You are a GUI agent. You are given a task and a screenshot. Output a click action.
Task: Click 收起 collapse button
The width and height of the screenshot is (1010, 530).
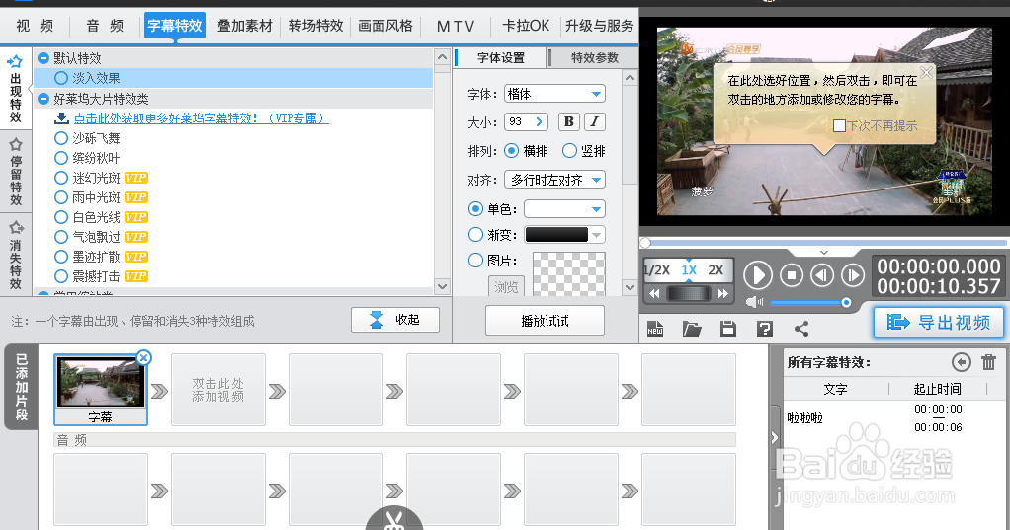coord(395,320)
